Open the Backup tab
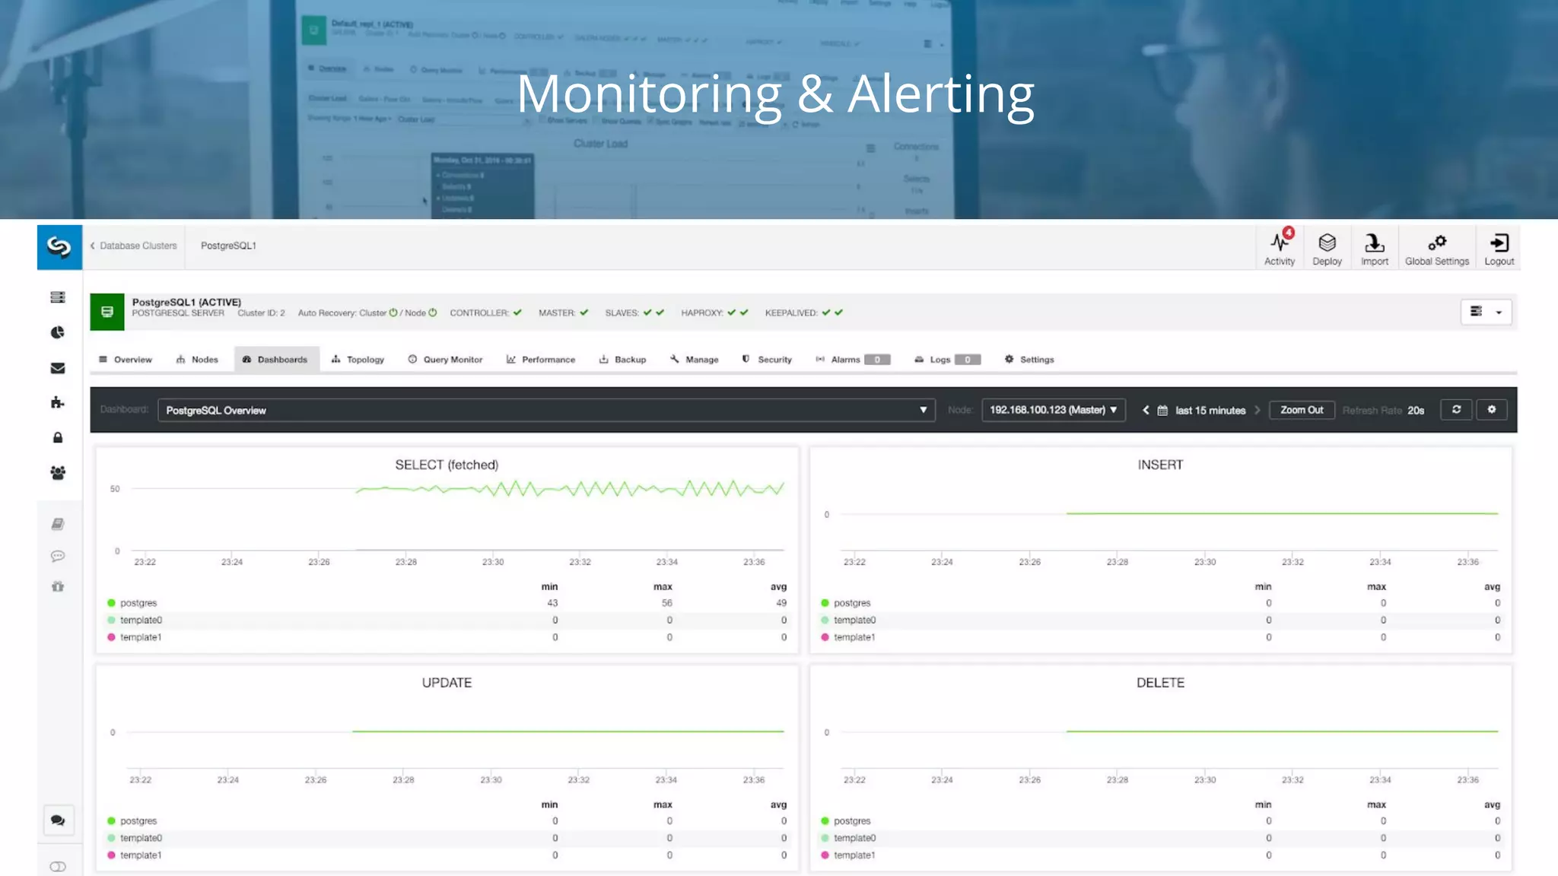Image resolution: width=1558 pixels, height=876 pixels. tap(622, 360)
